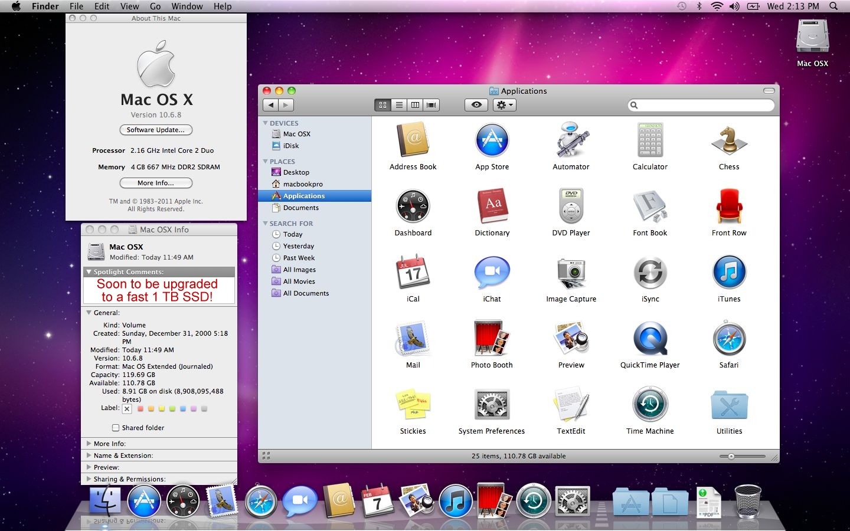Open Preview in the Applications window
850x531 pixels.
coord(571,338)
